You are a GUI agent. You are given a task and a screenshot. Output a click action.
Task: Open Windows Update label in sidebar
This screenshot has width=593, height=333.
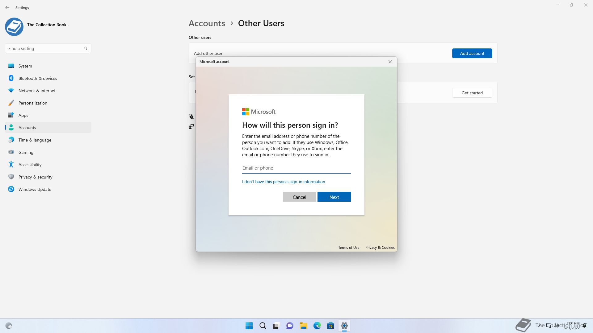coord(35,189)
